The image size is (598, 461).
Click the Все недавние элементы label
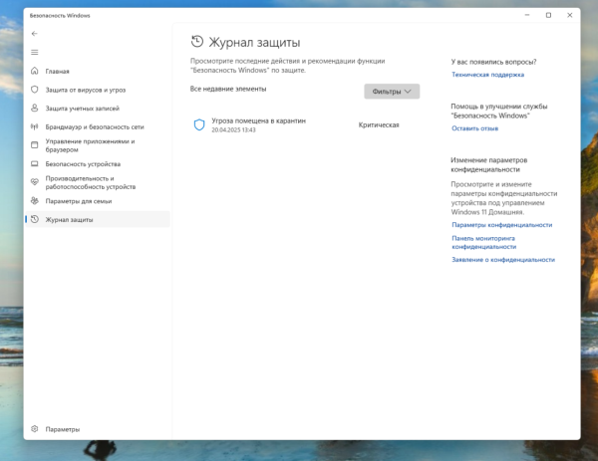[x=228, y=89]
